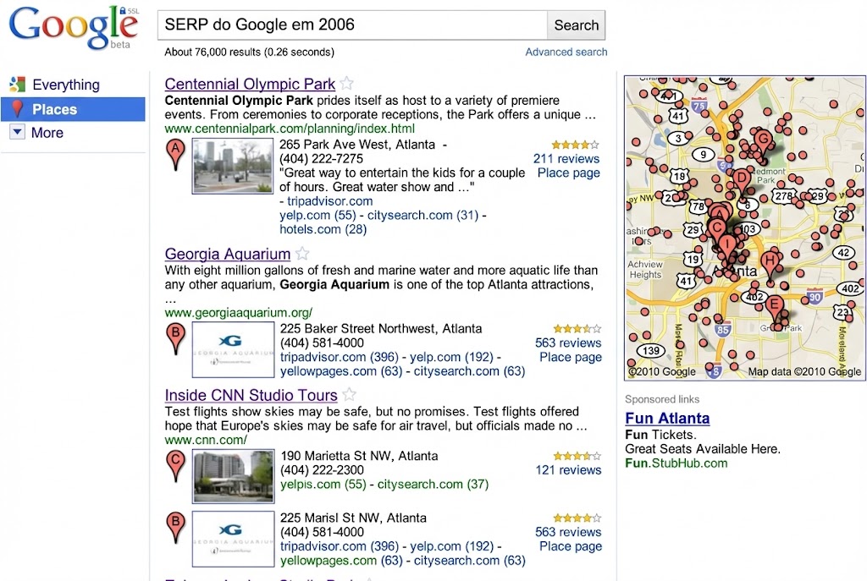Click the SSL badge on the Google logo
This screenshot has width=867, height=581.
point(130,10)
